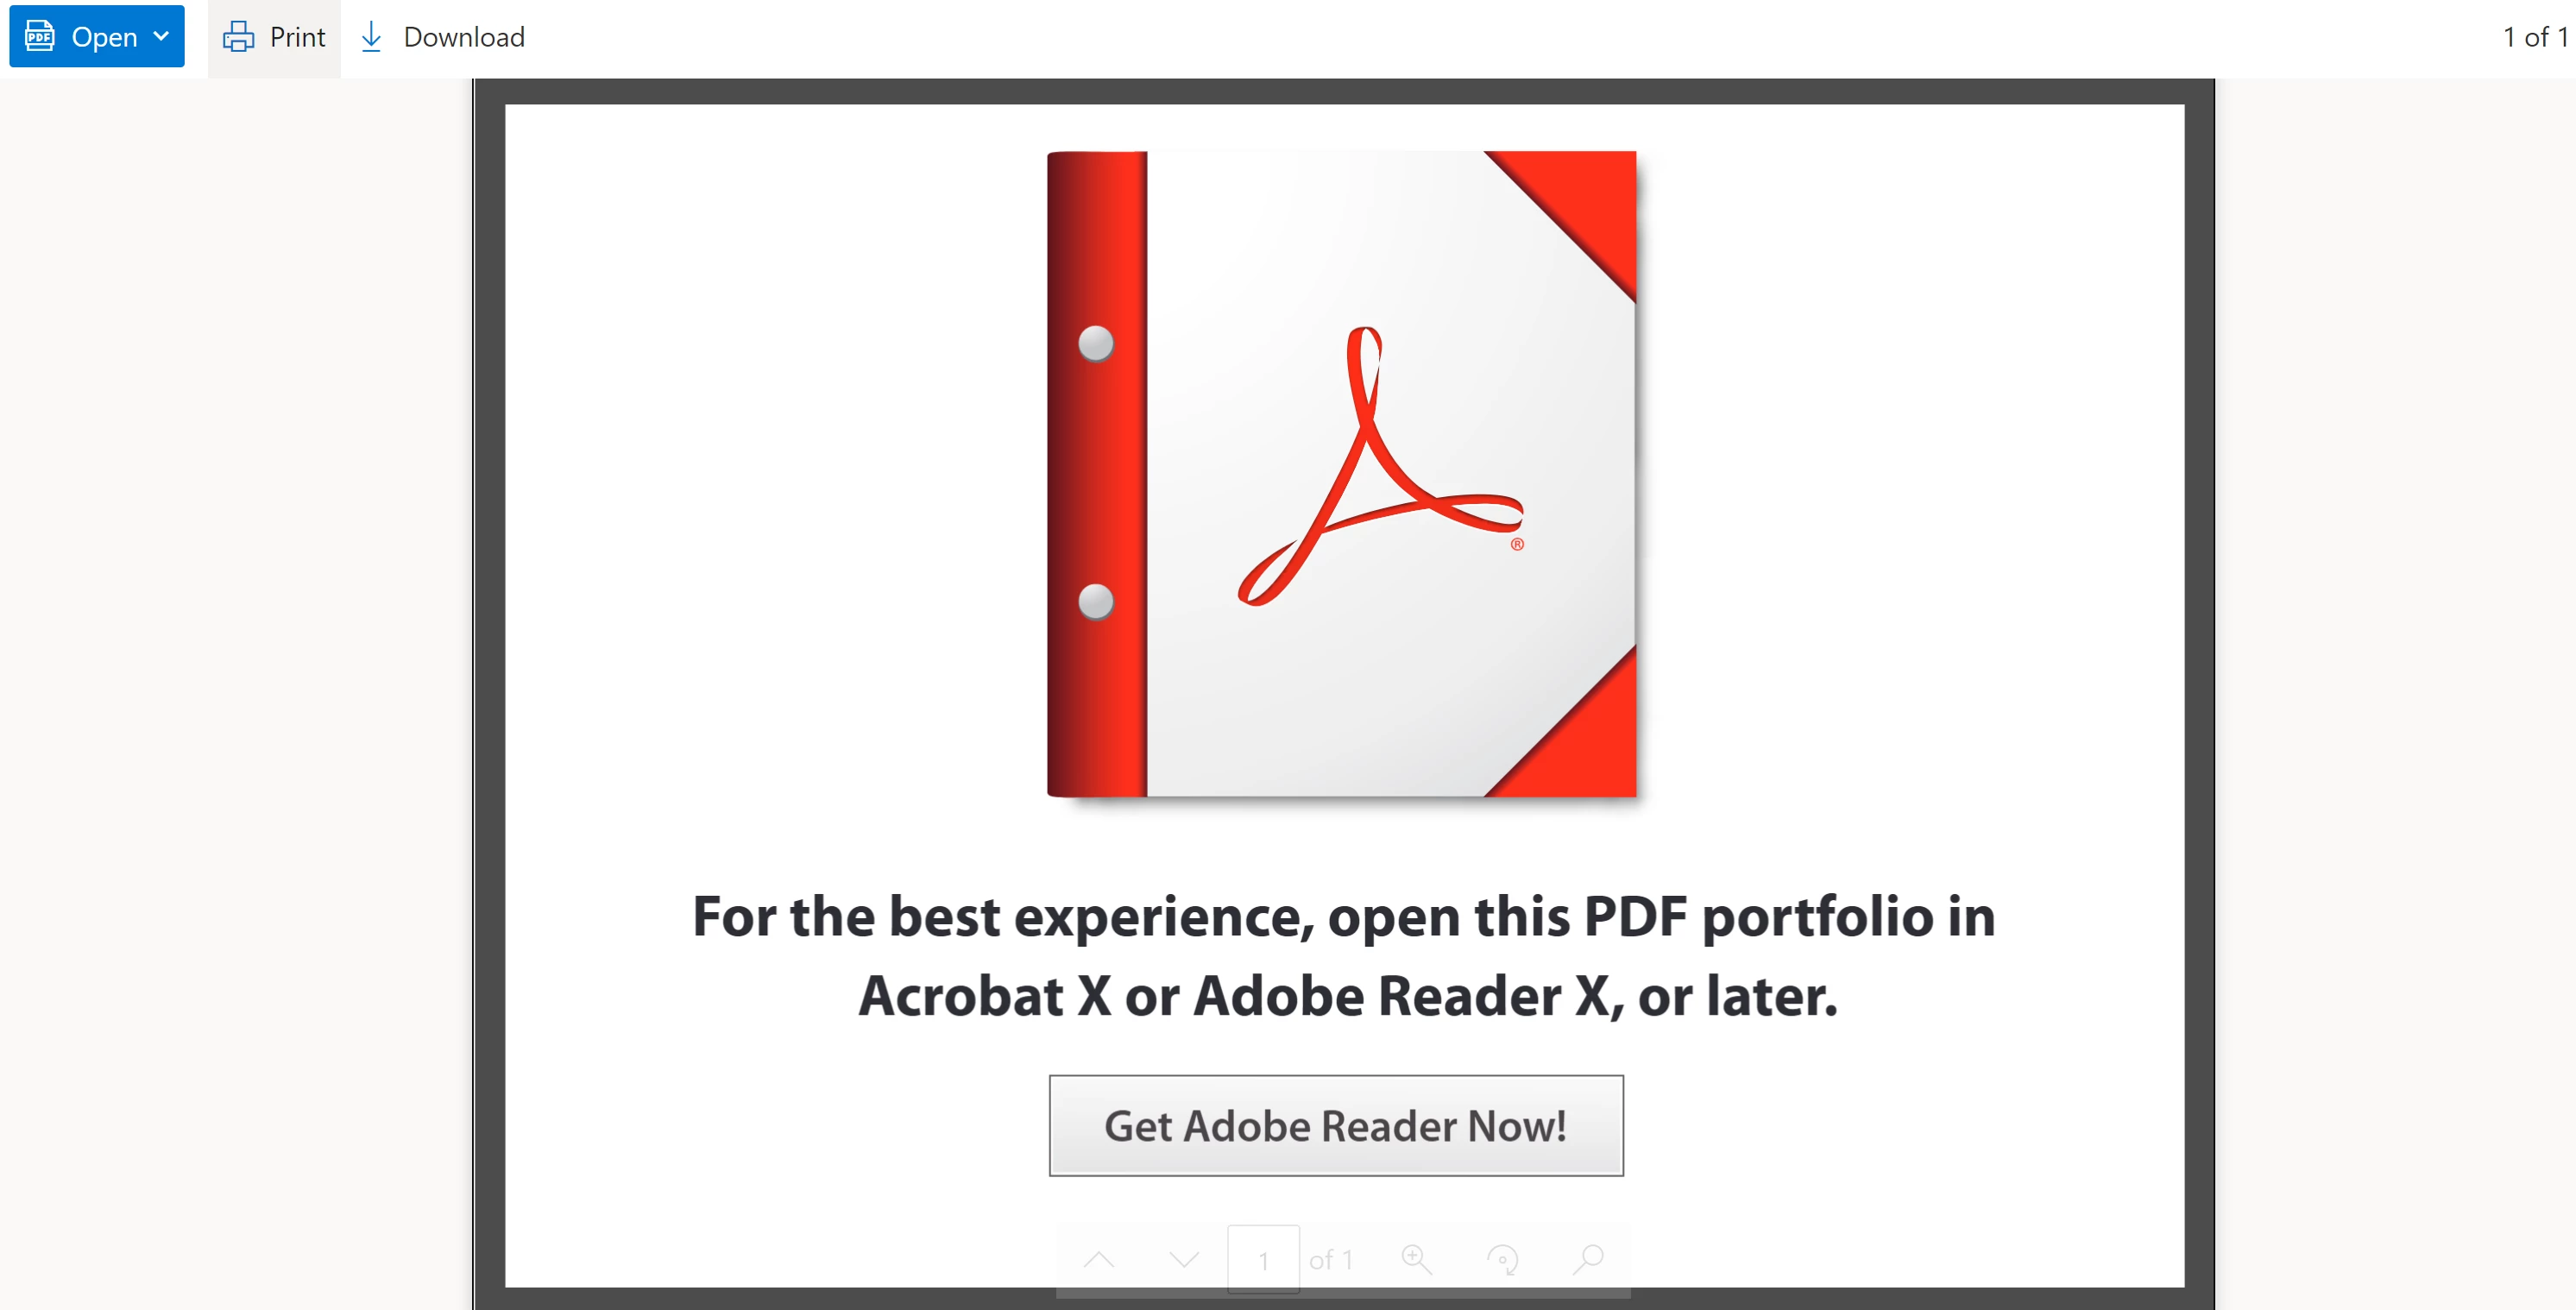Click the PDF file icon on Open button
2576x1310 pixels.
point(40,37)
